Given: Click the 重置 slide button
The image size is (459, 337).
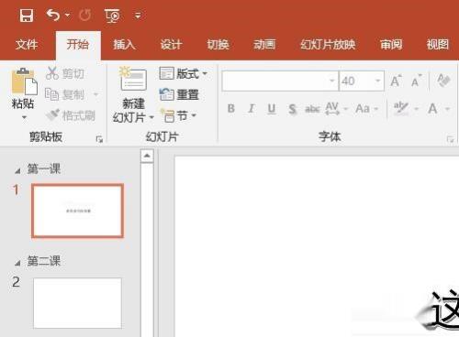Looking at the screenshot, I should (179, 94).
